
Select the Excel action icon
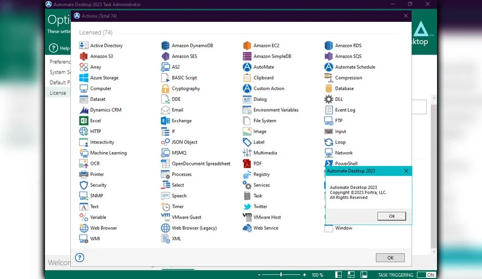pos(84,120)
